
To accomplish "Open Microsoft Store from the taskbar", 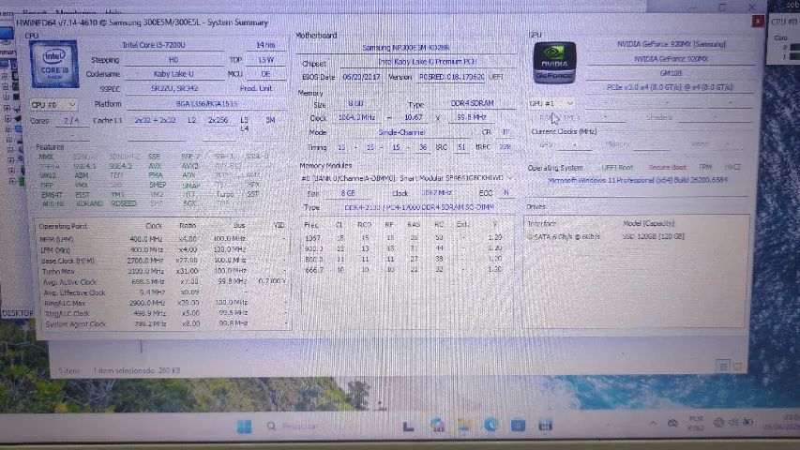I will click(x=518, y=425).
